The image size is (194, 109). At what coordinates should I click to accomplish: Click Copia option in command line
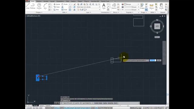coord(105,103)
